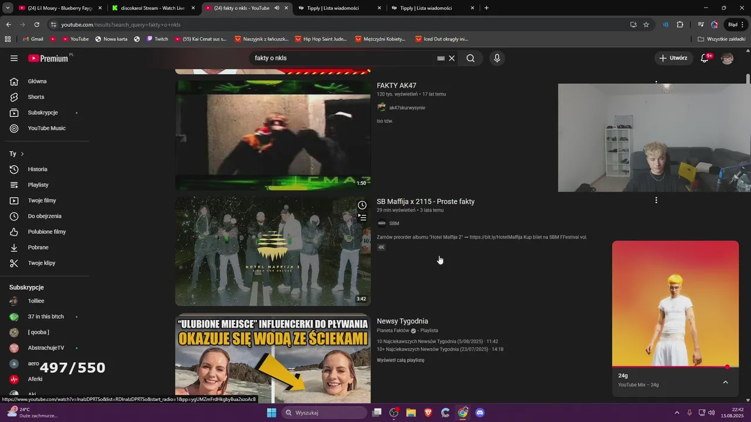Open a new browser tab

486,8
